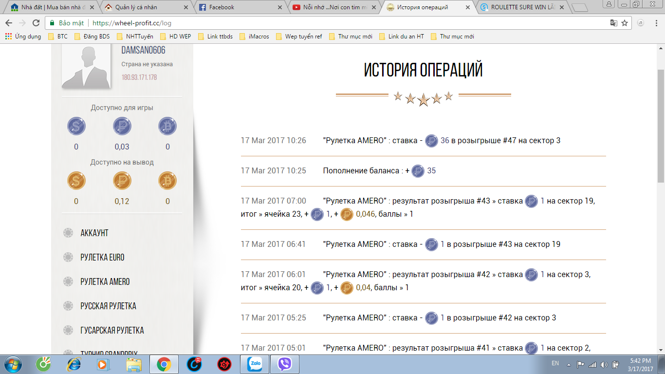Screen dimensions: 665x374
Task: Go to Рулетка Amero in the sidebar
Action: [x=105, y=281]
